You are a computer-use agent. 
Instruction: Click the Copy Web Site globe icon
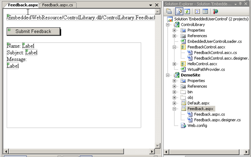(x=215, y=11)
